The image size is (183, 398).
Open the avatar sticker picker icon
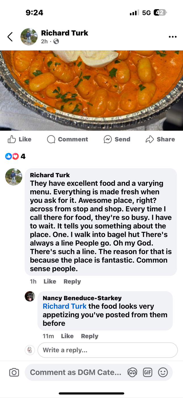(x=132, y=372)
